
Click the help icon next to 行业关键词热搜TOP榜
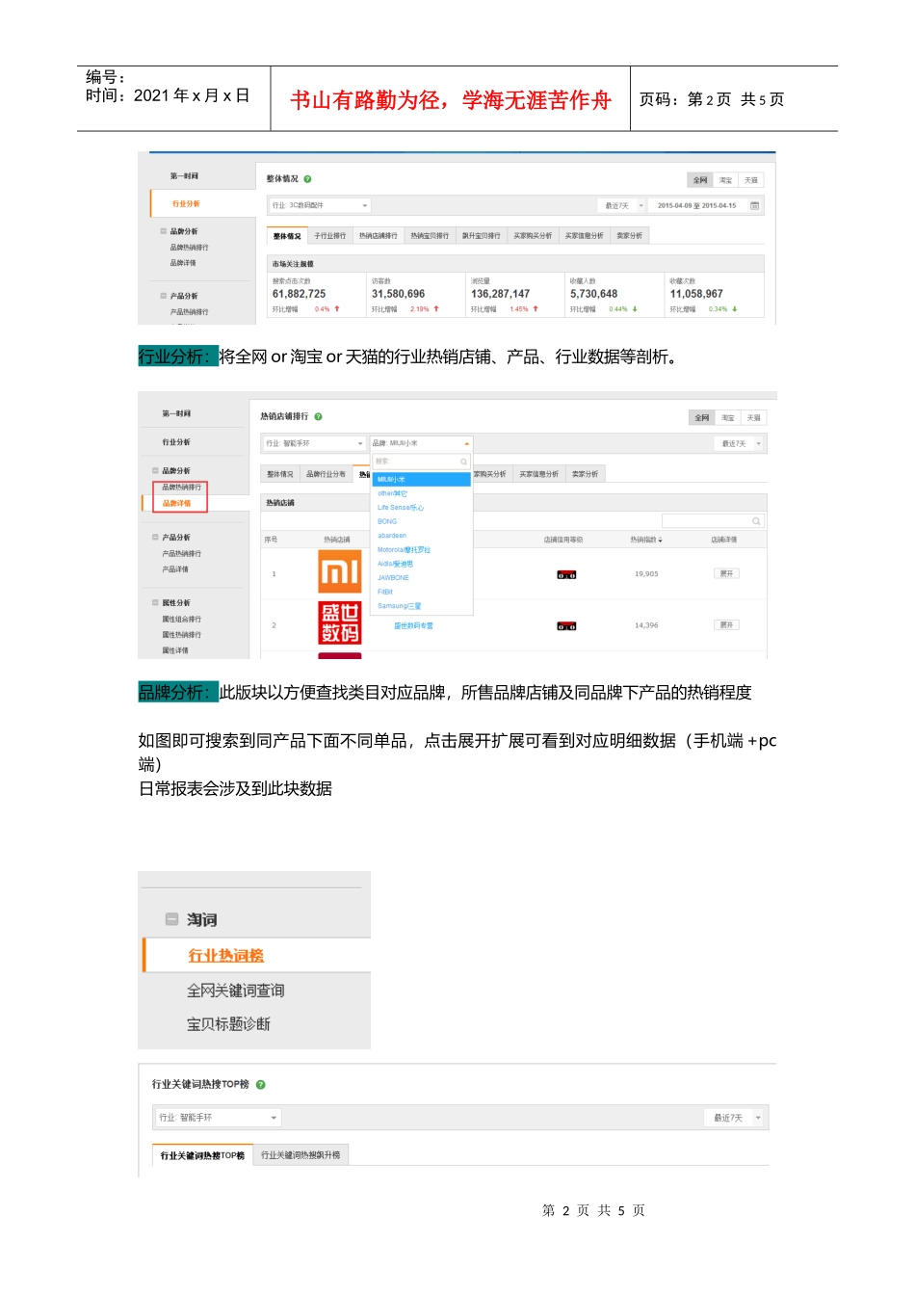pos(260,1085)
